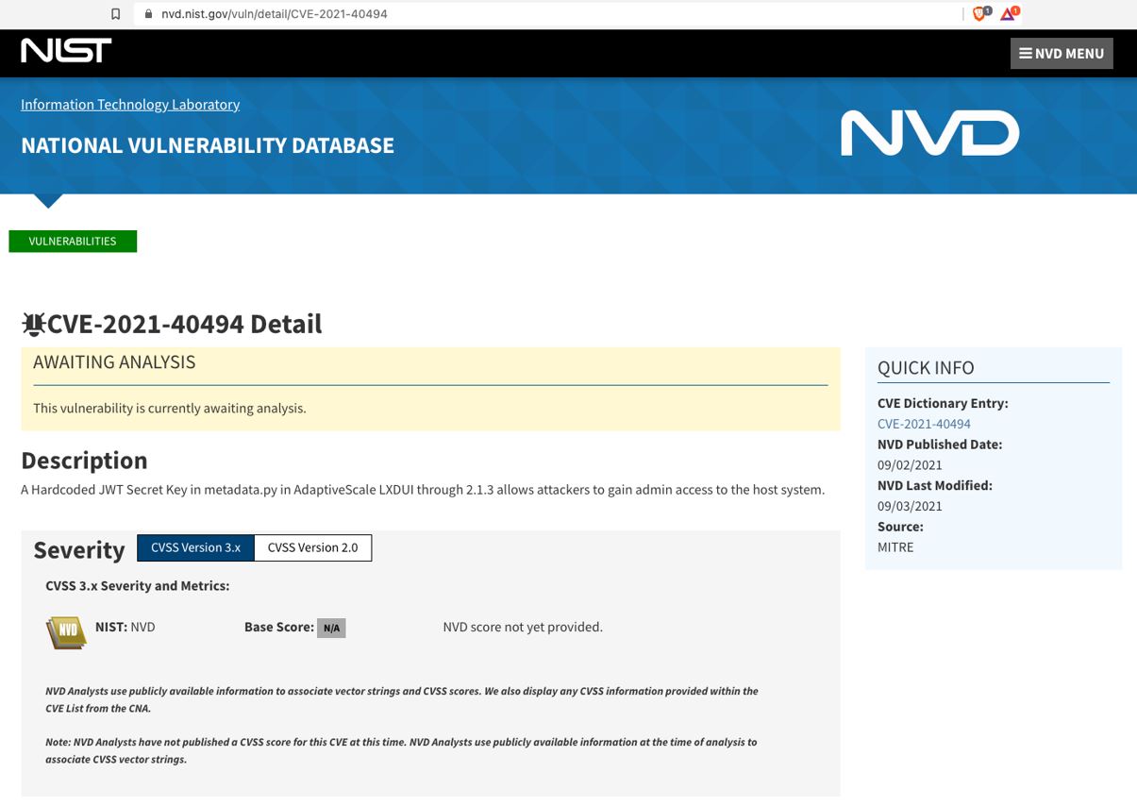
Task: Click the Brave Shields lion icon
Action: [978, 14]
